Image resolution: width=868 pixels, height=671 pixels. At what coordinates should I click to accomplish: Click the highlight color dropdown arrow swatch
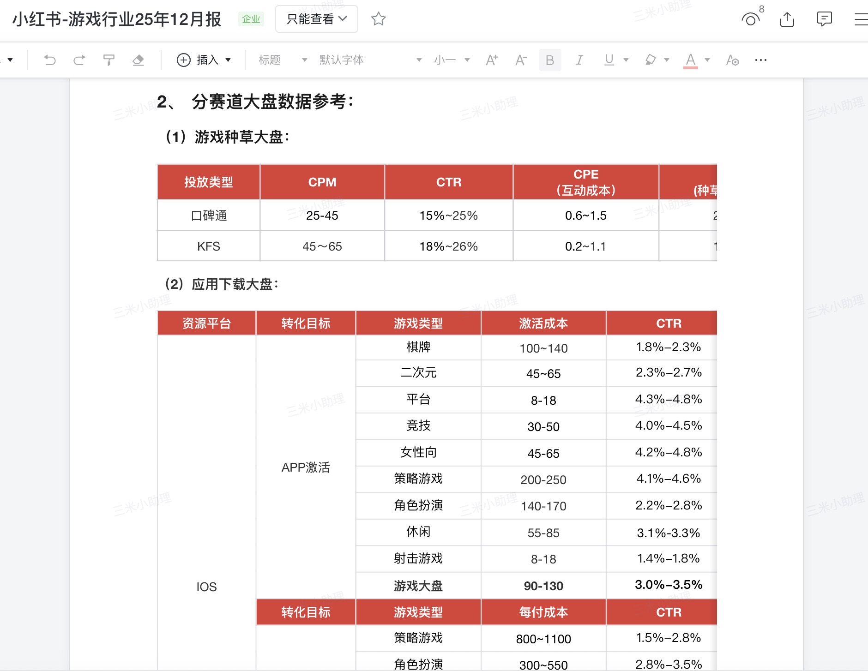[666, 60]
